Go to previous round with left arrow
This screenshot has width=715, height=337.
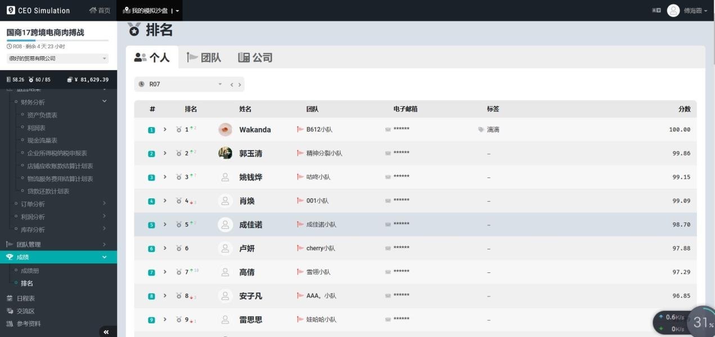tap(231, 85)
